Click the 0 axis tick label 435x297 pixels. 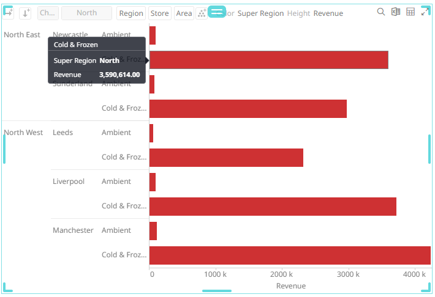[x=152, y=274]
